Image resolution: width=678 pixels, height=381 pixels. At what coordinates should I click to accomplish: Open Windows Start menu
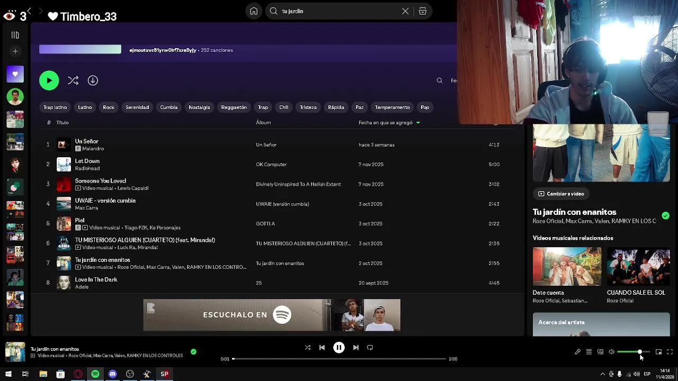coord(8,374)
